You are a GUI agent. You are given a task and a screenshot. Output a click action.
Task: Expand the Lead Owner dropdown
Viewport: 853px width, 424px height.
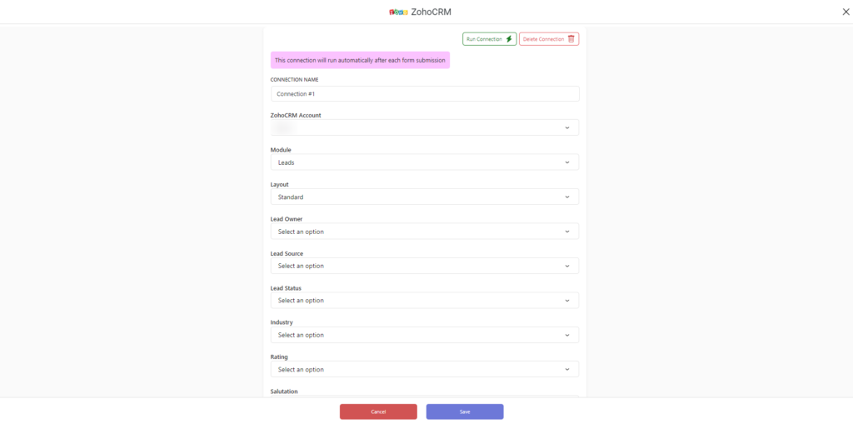coord(425,232)
